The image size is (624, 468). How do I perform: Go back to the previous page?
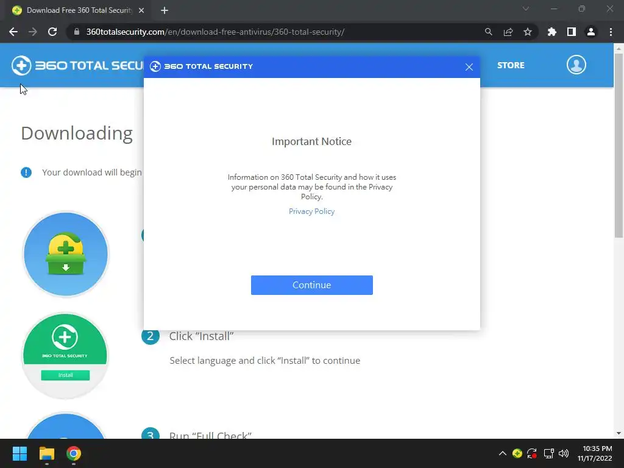point(13,32)
